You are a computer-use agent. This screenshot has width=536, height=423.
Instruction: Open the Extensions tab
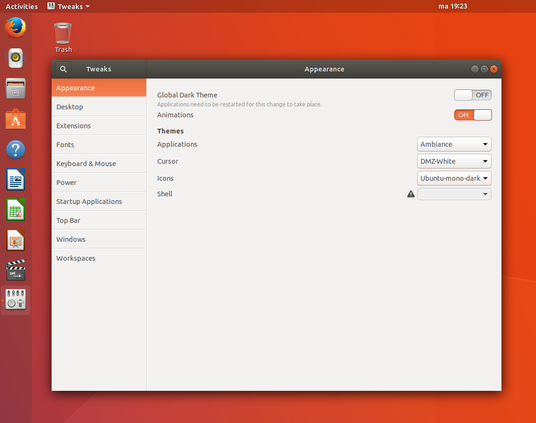pyautogui.click(x=99, y=126)
